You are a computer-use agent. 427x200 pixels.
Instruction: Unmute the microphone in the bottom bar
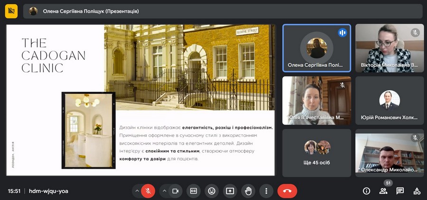(x=148, y=191)
